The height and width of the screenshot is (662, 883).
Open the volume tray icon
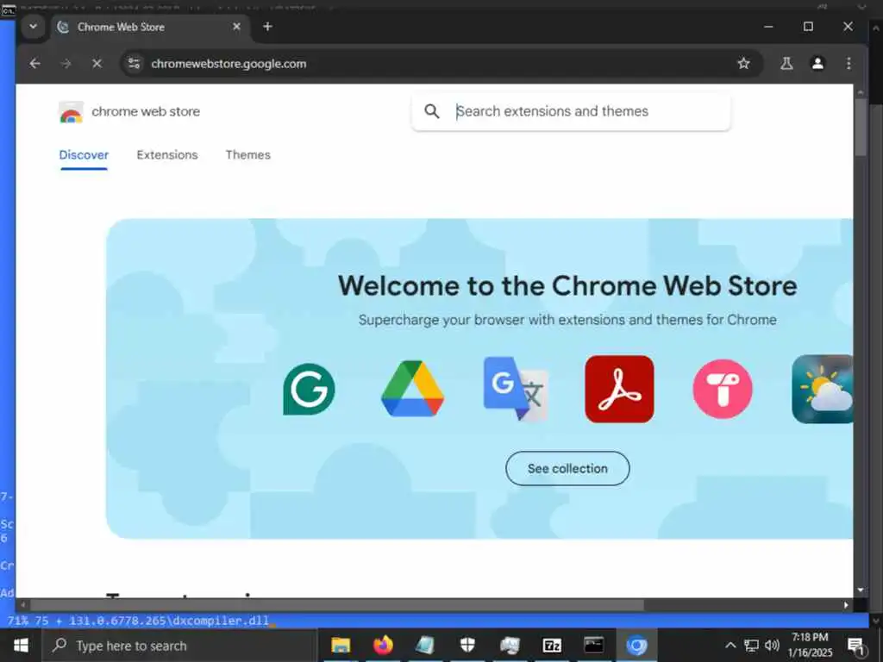click(772, 645)
